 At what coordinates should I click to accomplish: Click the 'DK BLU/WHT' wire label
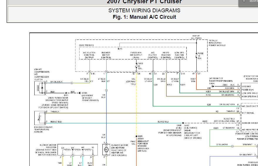tap(246, 155)
